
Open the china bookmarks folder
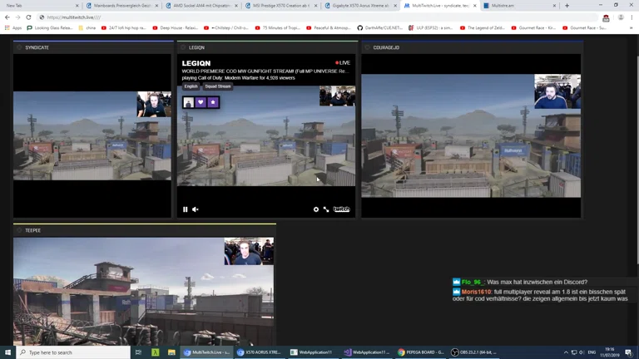coord(87,28)
